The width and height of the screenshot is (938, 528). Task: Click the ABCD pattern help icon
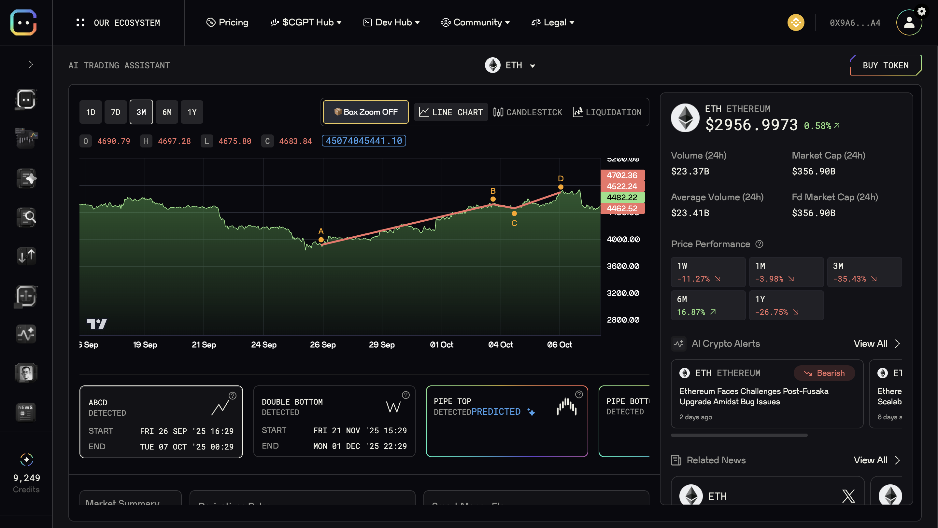[x=232, y=396]
